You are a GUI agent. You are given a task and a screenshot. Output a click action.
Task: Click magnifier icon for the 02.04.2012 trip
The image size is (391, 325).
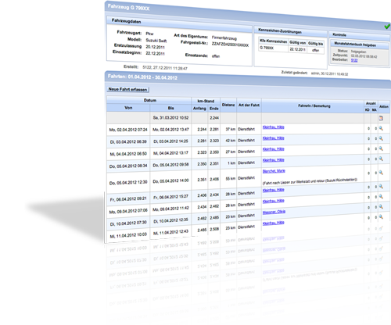[381, 128]
